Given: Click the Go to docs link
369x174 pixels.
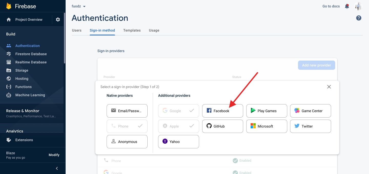Looking at the screenshot, I should [331, 6].
